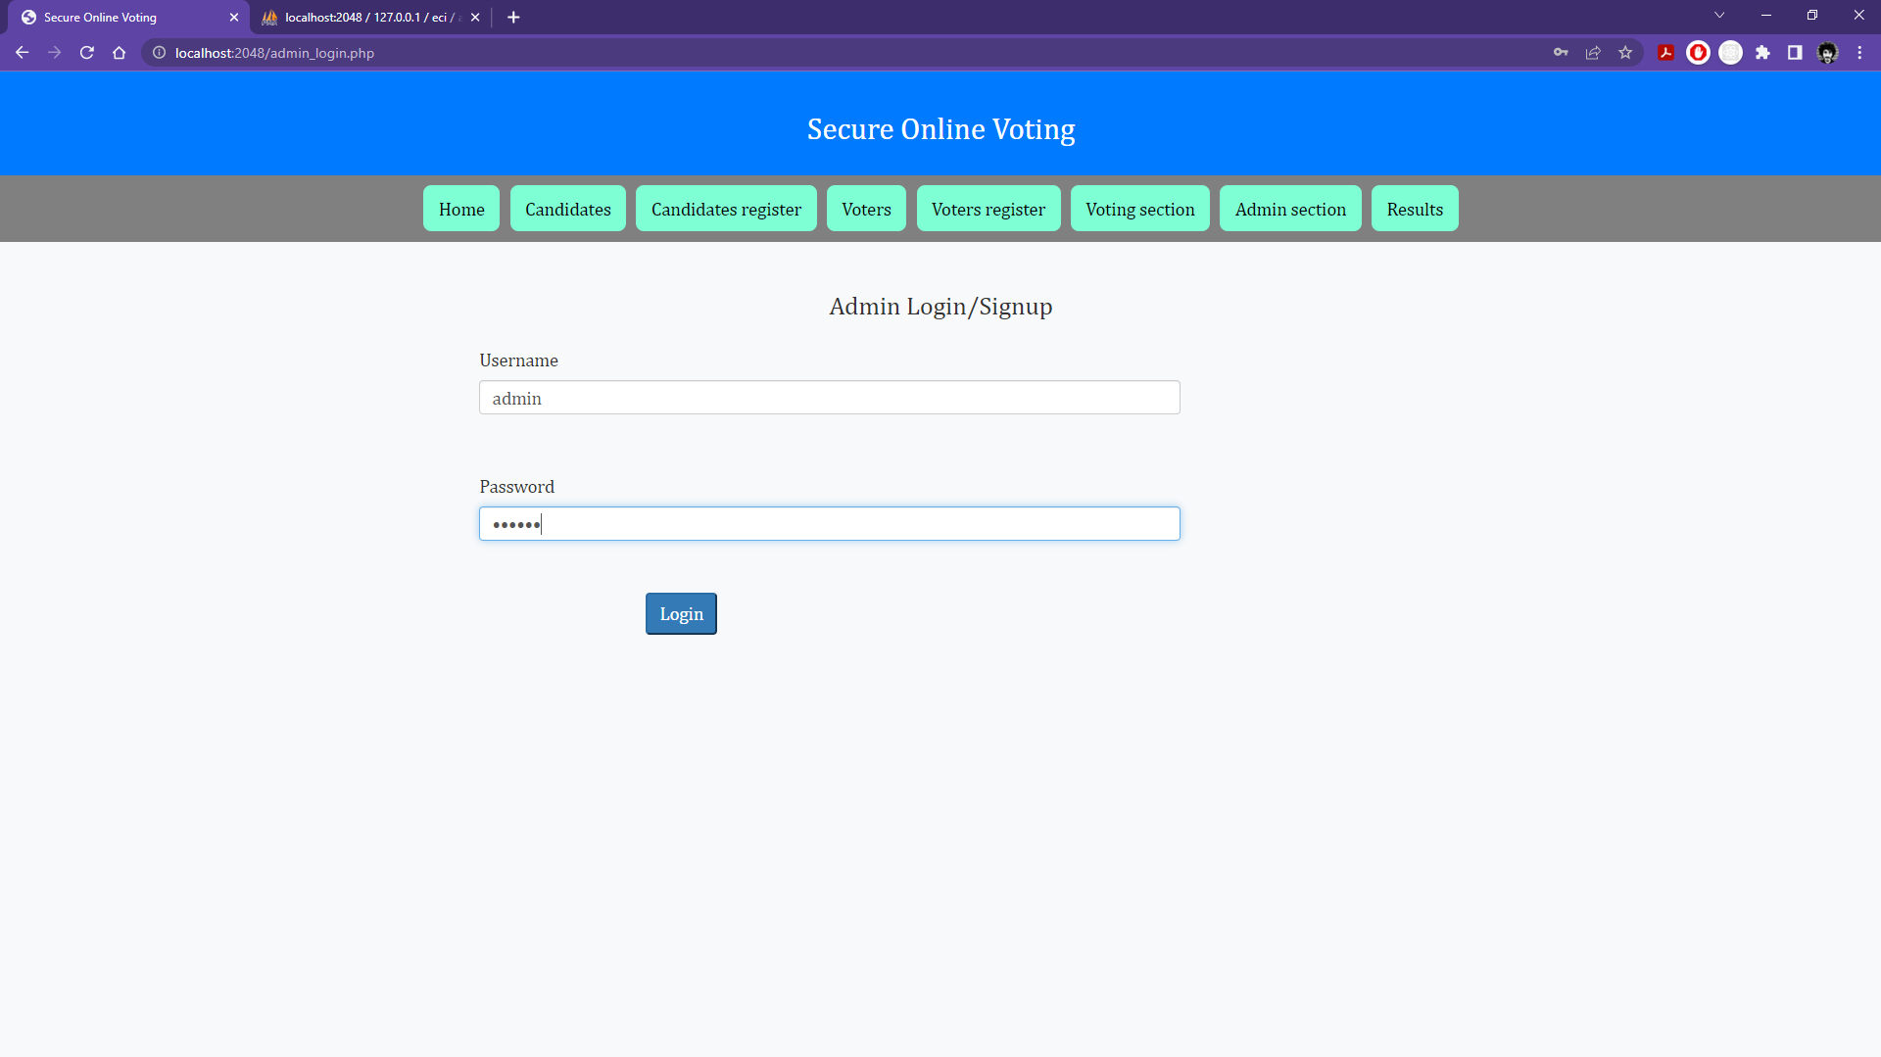Viewport: 1881px width, 1057px height.
Task: Open the Extensions puzzle icon
Action: pos(1763,53)
